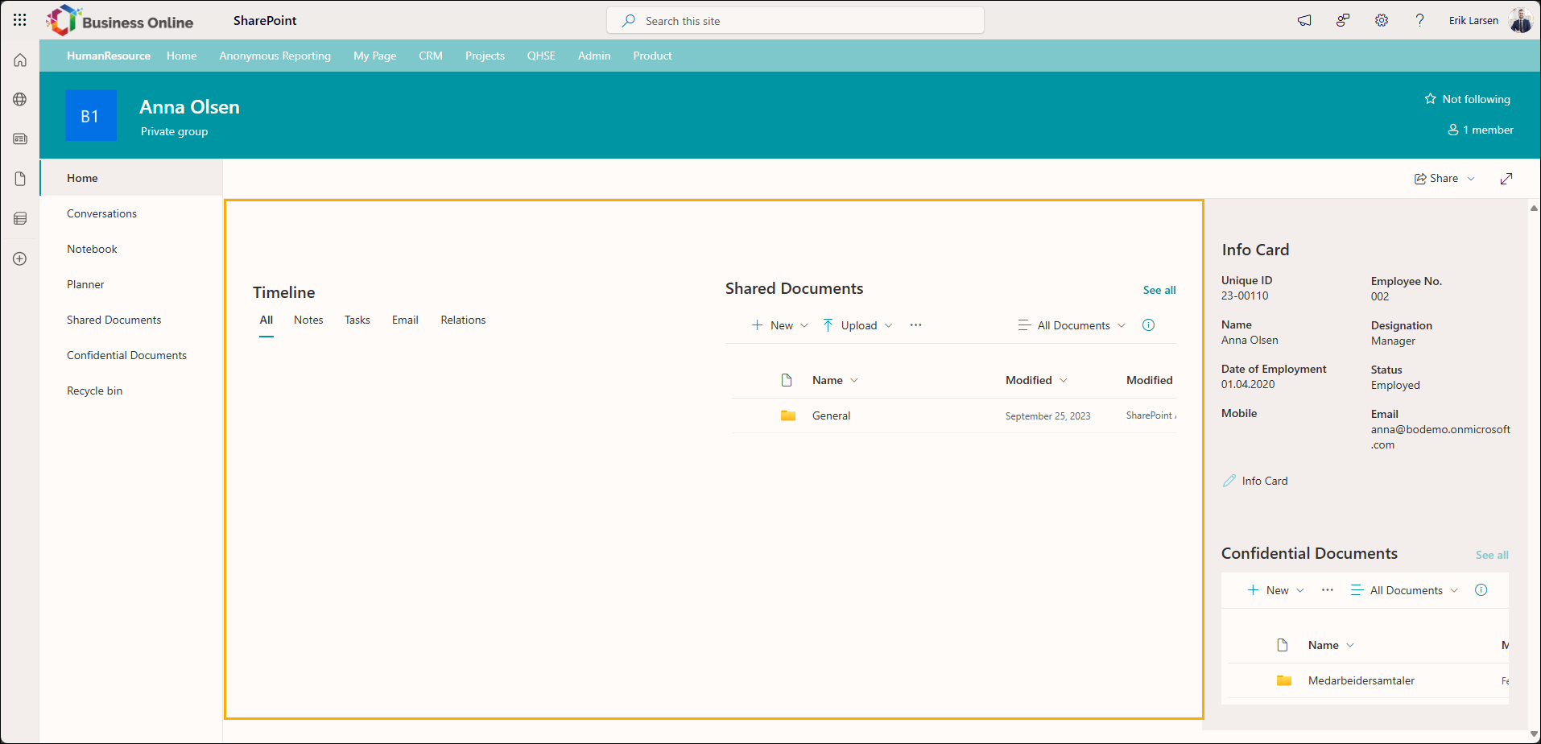This screenshot has width=1541, height=744.
Task: Open the app launcher waffle icon
Action: pos(20,20)
